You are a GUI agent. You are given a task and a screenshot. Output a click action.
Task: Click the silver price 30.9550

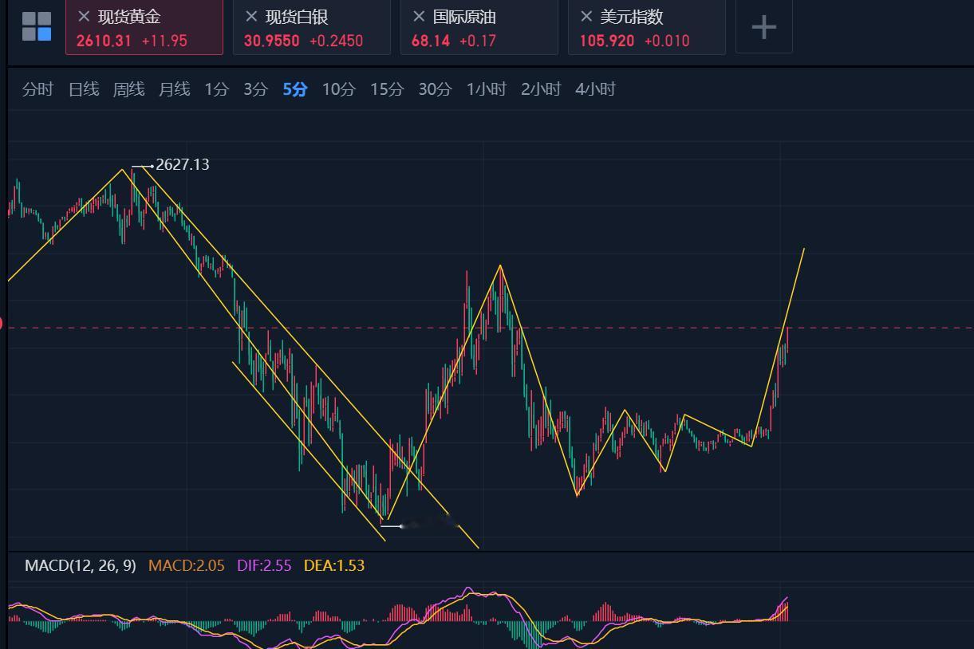pyautogui.click(x=272, y=41)
